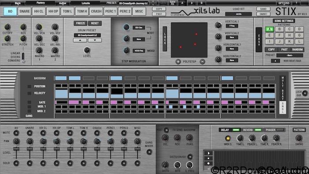Enable the VELOCITY row gang checkbox

pos(29,93)
